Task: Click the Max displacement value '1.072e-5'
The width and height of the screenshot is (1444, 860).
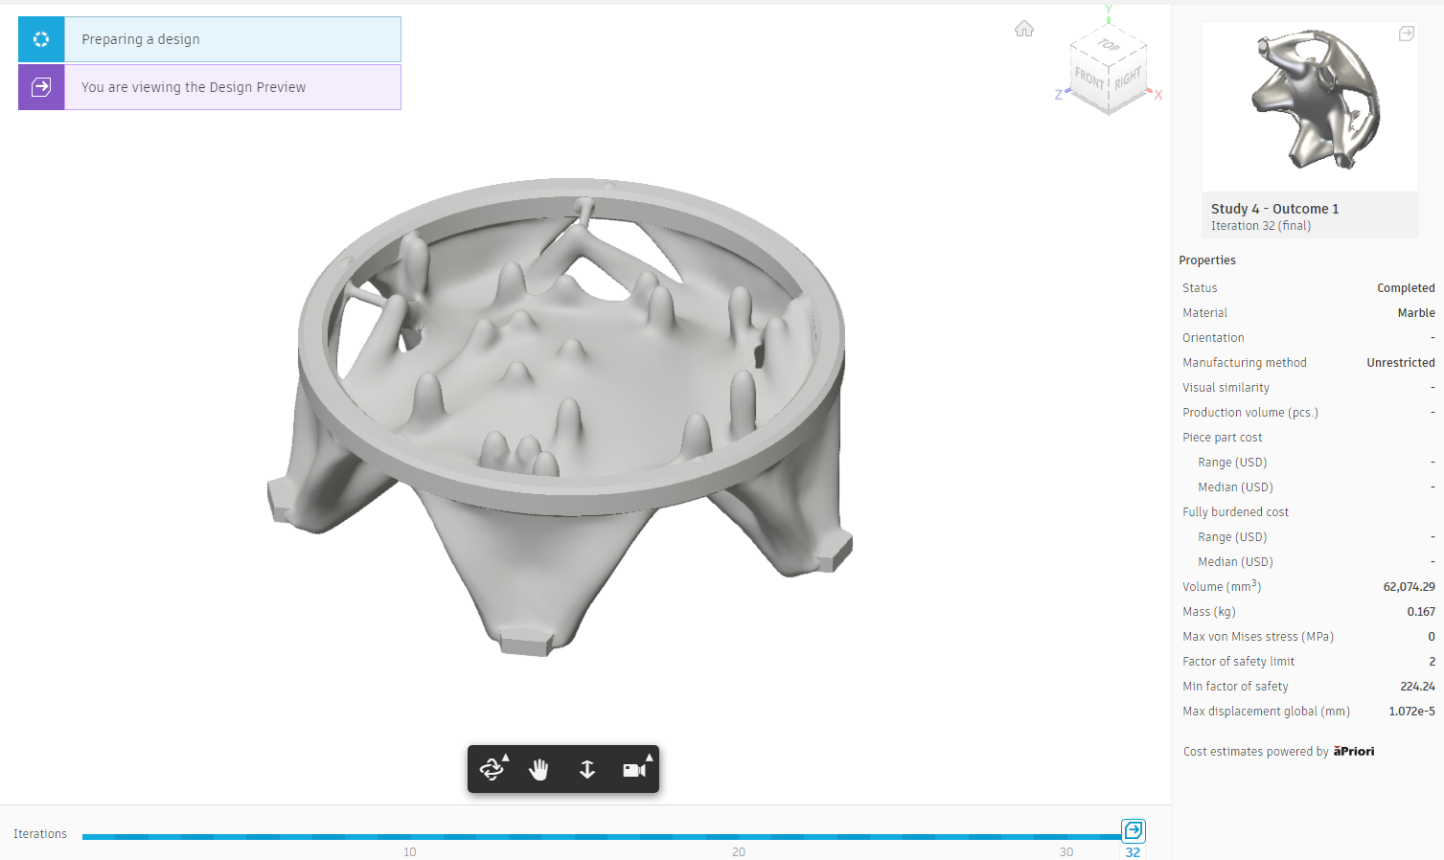Action: pyautogui.click(x=1411, y=712)
